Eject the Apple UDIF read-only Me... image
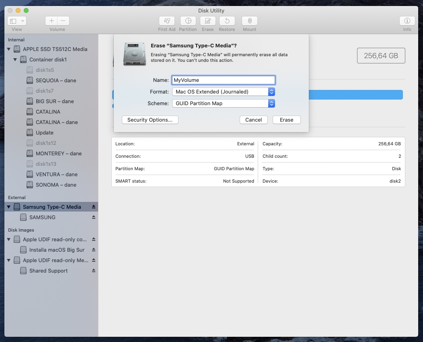 point(94,260)
